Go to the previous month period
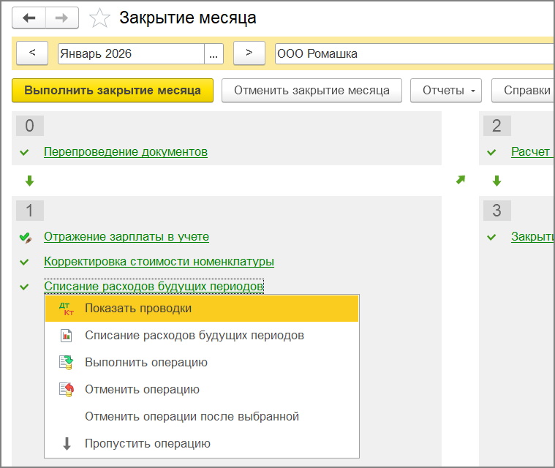 click(x=31, y=53)
